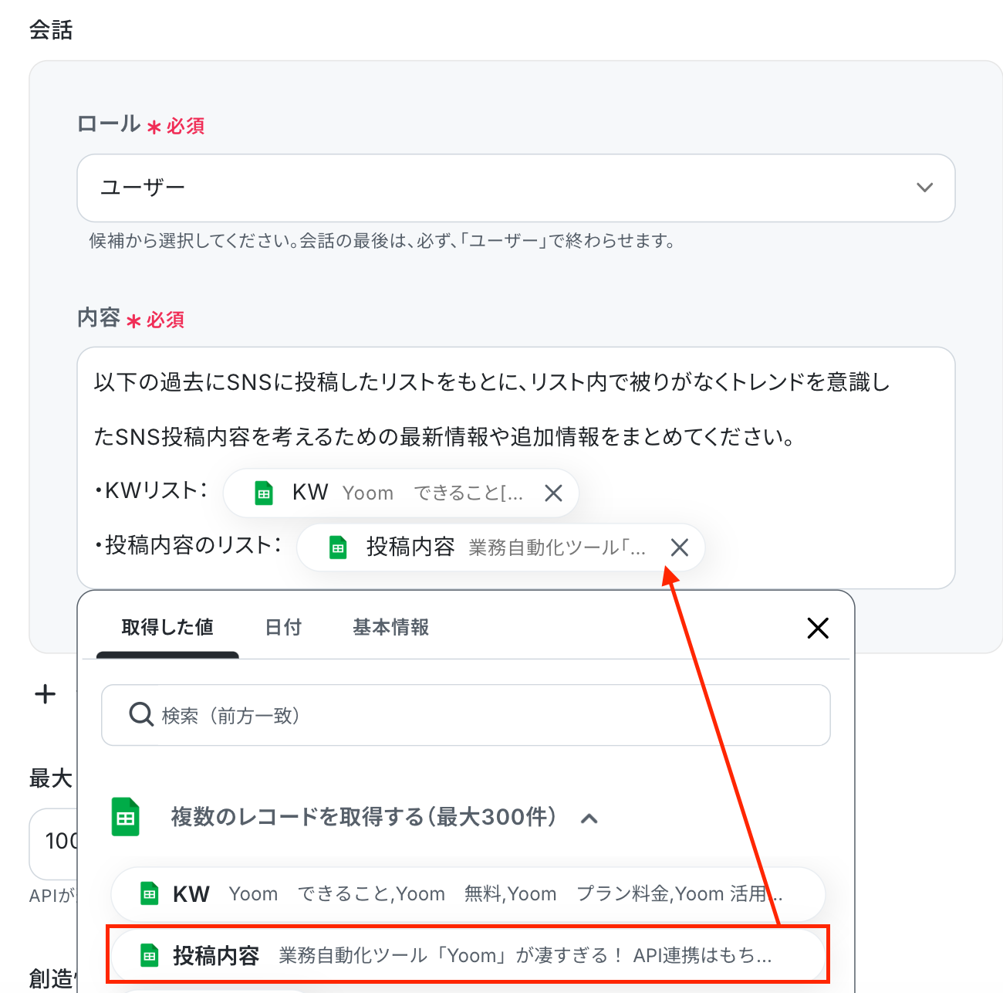
Task: Switch to the 基本情報 tab
Action: pyautogui.click(x=391, y=628)
